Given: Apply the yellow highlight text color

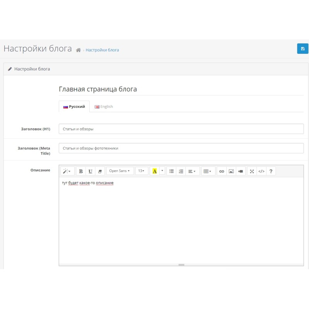Looking at the screenshot, I should pos(154,171).
